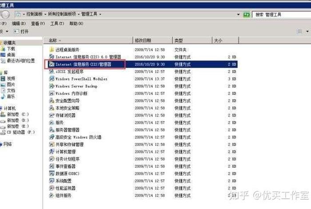Click 控制面板 in the address breadcrumb

(x=35, y=14)
